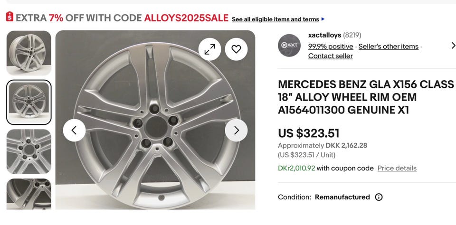
Task: Select the third close-up hub thumbnail
Action: click(x=29, y=151)
